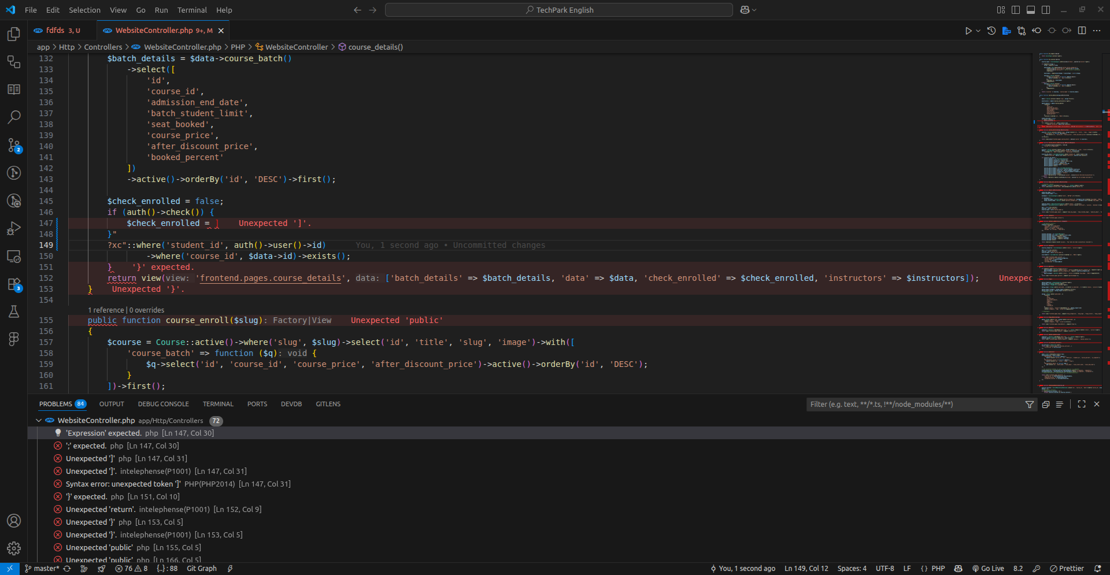
Task: Open Source Control view with badge
Action: 14,145
